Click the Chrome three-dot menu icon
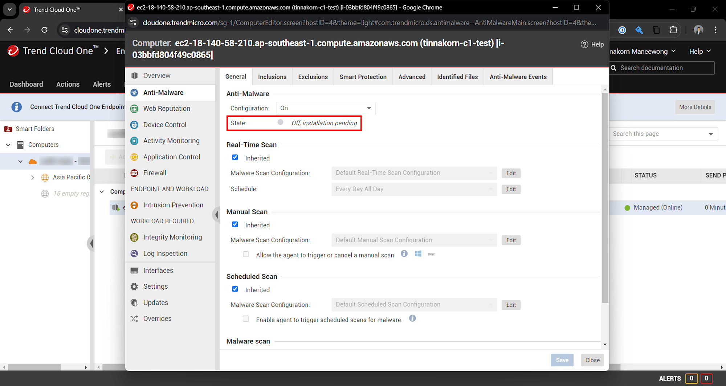The height and width of the screenshot is (386, 726). (x=715, y=30)
